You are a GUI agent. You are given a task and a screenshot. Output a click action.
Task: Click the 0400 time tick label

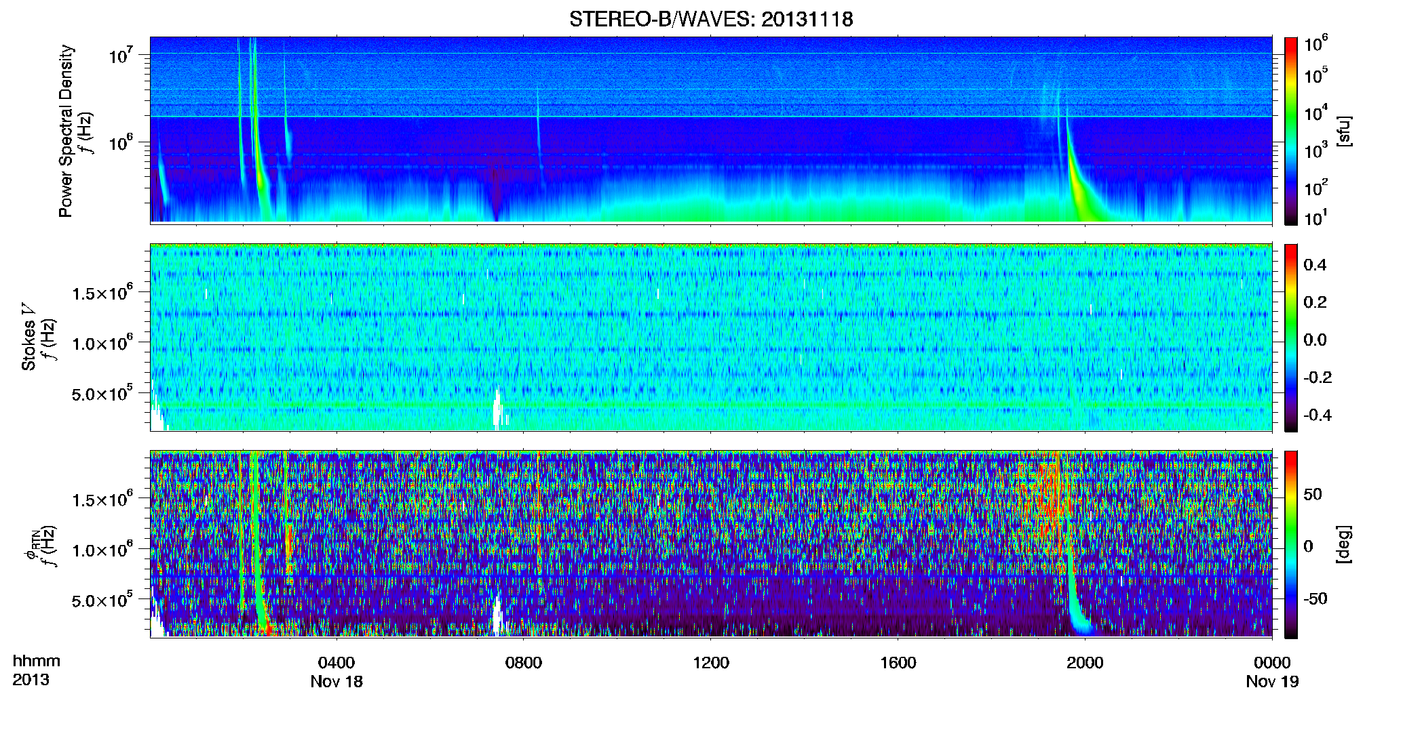pyautogui.click(x=337, y=662)
